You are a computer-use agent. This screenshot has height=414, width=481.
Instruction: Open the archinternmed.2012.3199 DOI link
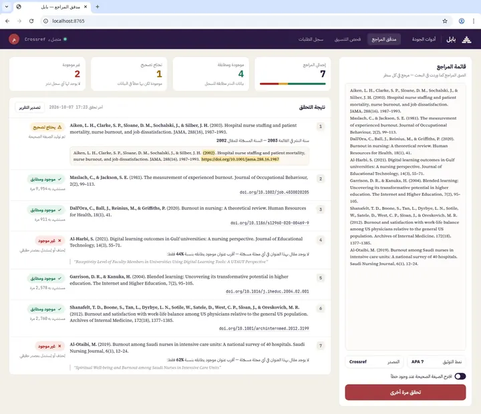pos(264,329)
